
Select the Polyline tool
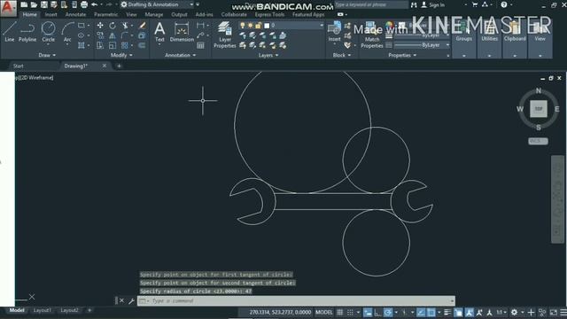27,32
